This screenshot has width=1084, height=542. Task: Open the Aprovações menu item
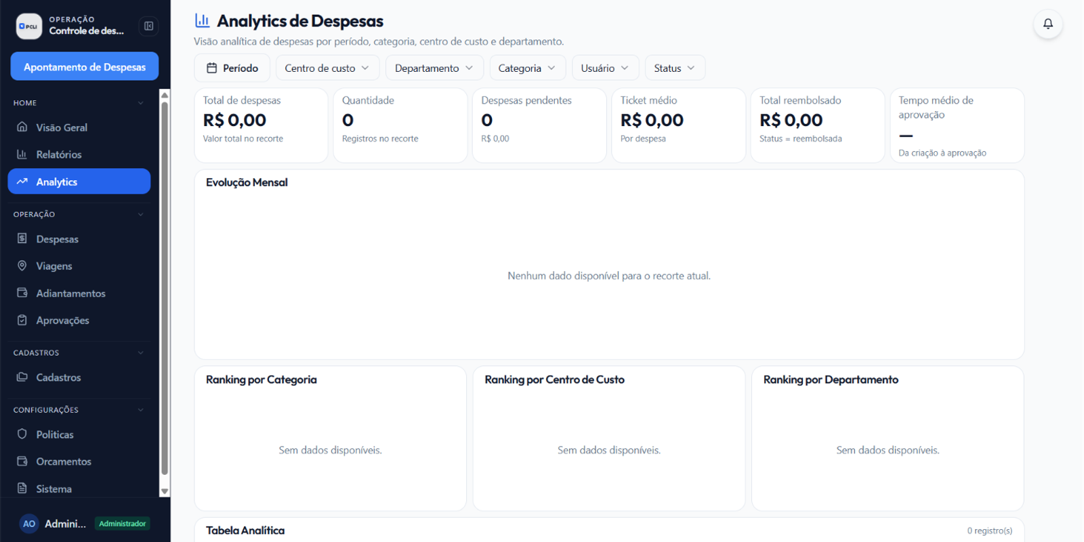pyautogui.click(x=79, y=320)
